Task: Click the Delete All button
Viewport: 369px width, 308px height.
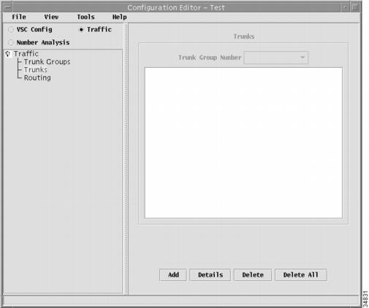Action: click(301, 274)
